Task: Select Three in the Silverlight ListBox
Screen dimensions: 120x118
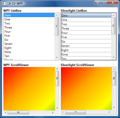Action: pyautogui.click(x=86, y=28)
